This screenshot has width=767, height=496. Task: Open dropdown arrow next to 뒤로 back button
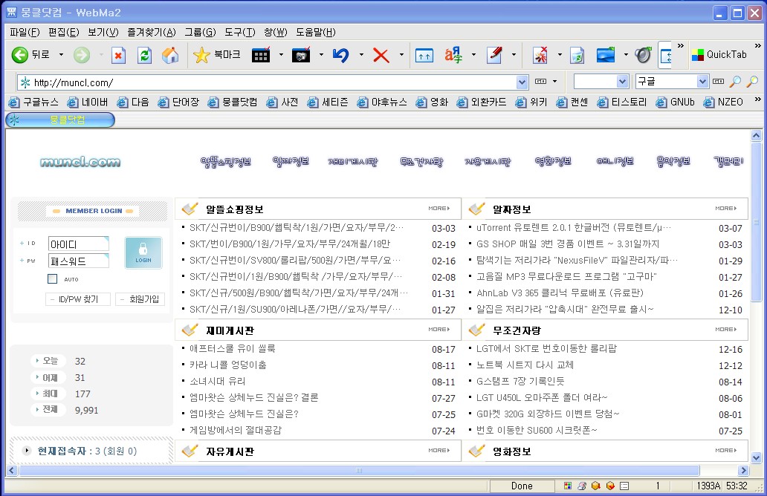(x=61, y=55)
